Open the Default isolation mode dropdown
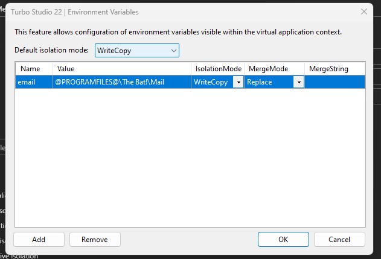 pos(137,51)
